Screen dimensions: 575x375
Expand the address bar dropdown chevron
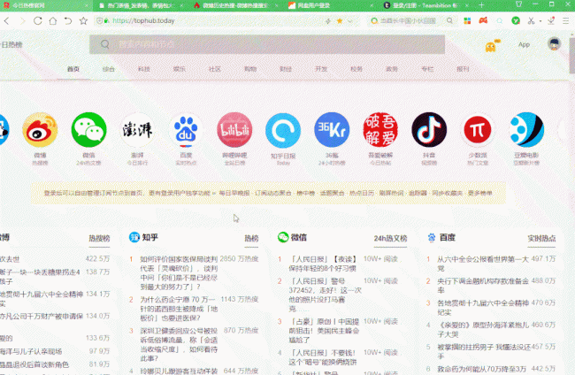(350, 21)
